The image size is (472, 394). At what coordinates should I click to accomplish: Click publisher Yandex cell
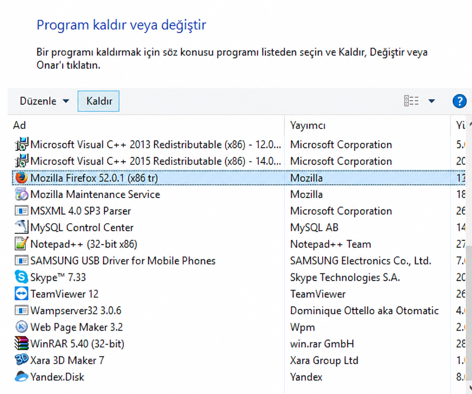tap(306, 377)
